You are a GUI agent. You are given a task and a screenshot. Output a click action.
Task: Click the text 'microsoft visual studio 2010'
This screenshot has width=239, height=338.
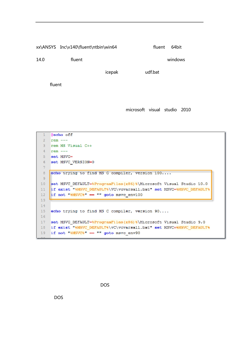[x=158, y=110]
